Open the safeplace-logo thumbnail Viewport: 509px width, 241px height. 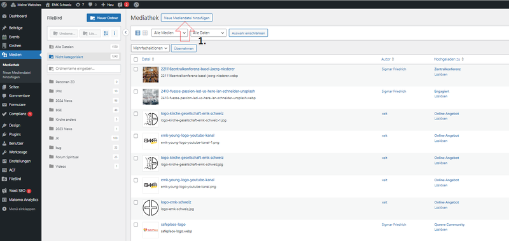coord(151,230)
